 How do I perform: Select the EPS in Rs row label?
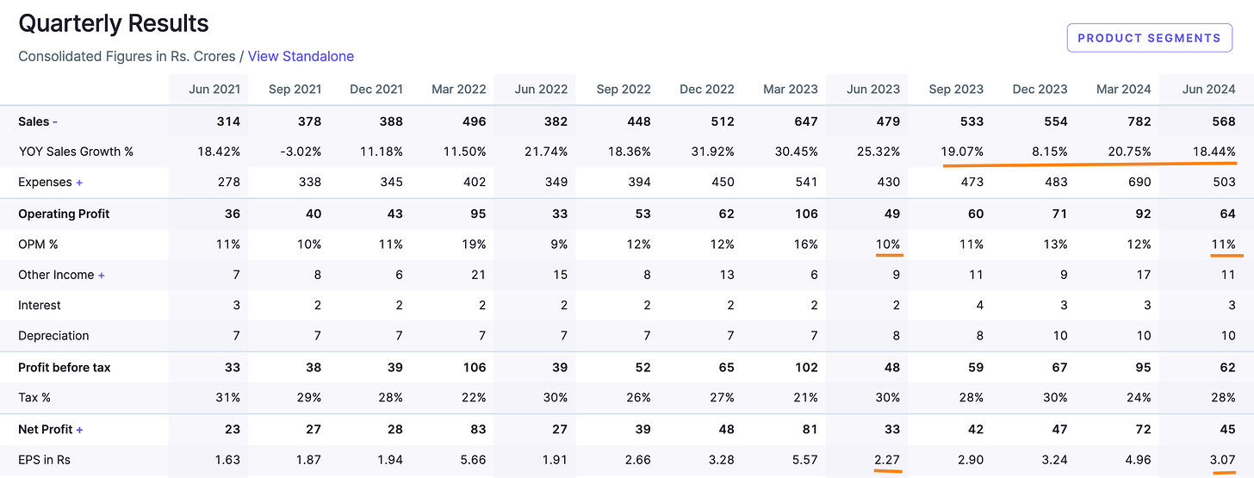(x=44, y=460)
